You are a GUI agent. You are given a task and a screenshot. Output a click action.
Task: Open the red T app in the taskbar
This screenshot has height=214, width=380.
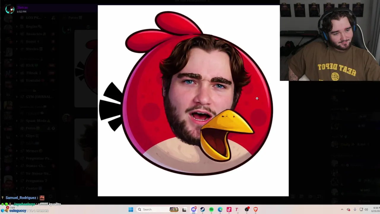[x=237, y=210]
